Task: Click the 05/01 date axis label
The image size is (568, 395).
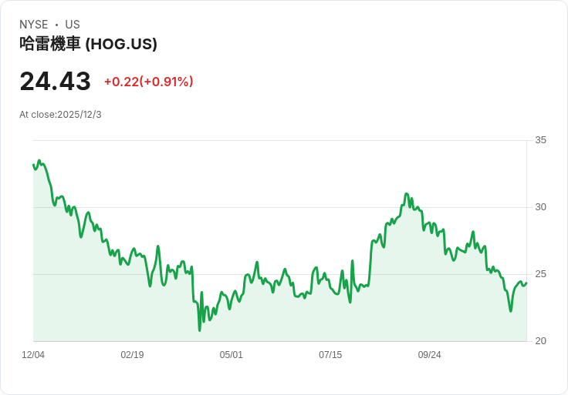Action: coord(231,355)
